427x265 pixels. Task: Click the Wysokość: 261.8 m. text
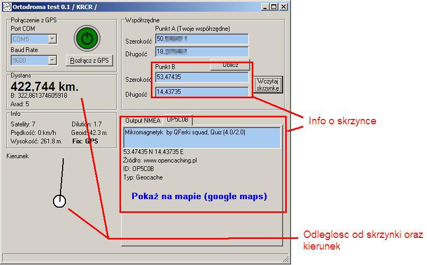coord(36,141)
